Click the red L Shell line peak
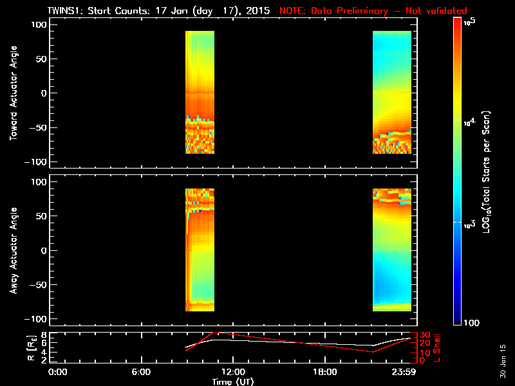This screenshot has height=386, width=515. point(214,333)
